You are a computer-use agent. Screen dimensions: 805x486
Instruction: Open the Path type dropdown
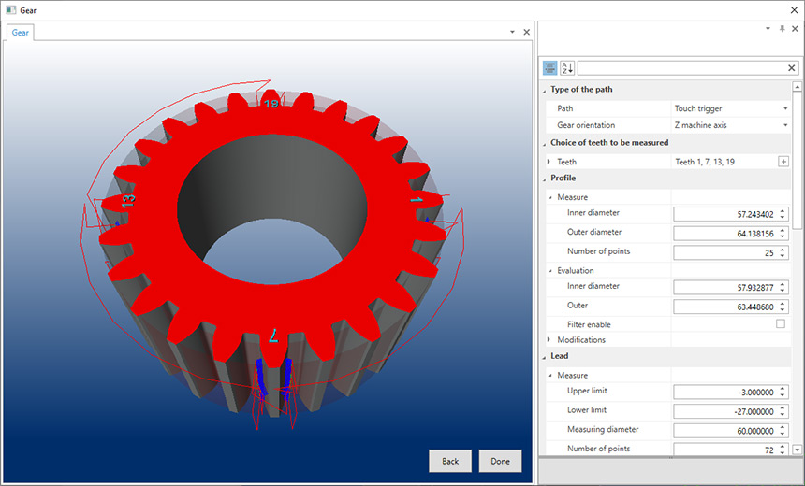click(x=785, y=108)
